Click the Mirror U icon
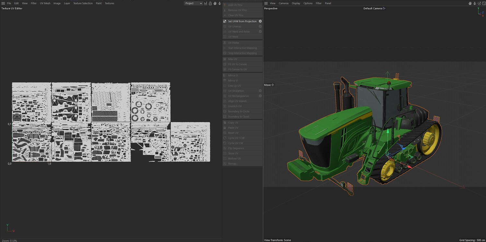Image resolution: width=486 pixels, height=242 pixels. tap(225, 75)
